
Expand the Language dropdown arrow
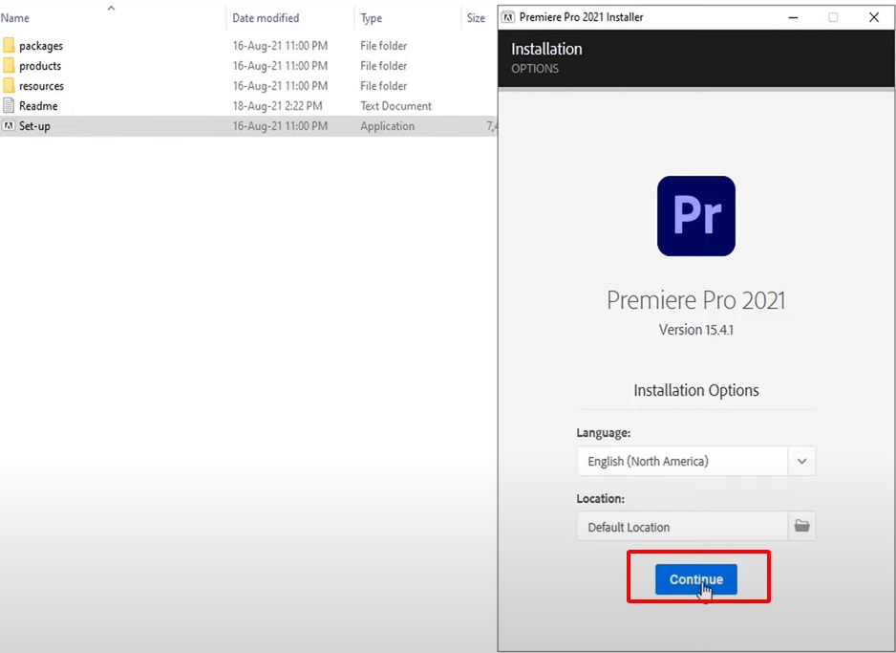click(x=801, y=461)
